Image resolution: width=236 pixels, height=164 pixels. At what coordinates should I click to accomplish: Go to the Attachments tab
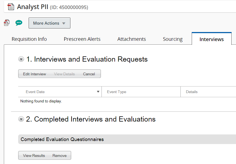pyautogui.click(x=131, y=39)
